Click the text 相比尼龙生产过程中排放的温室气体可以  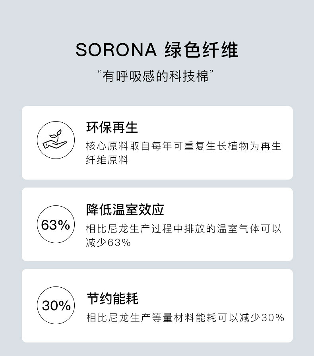pos(184,228)
